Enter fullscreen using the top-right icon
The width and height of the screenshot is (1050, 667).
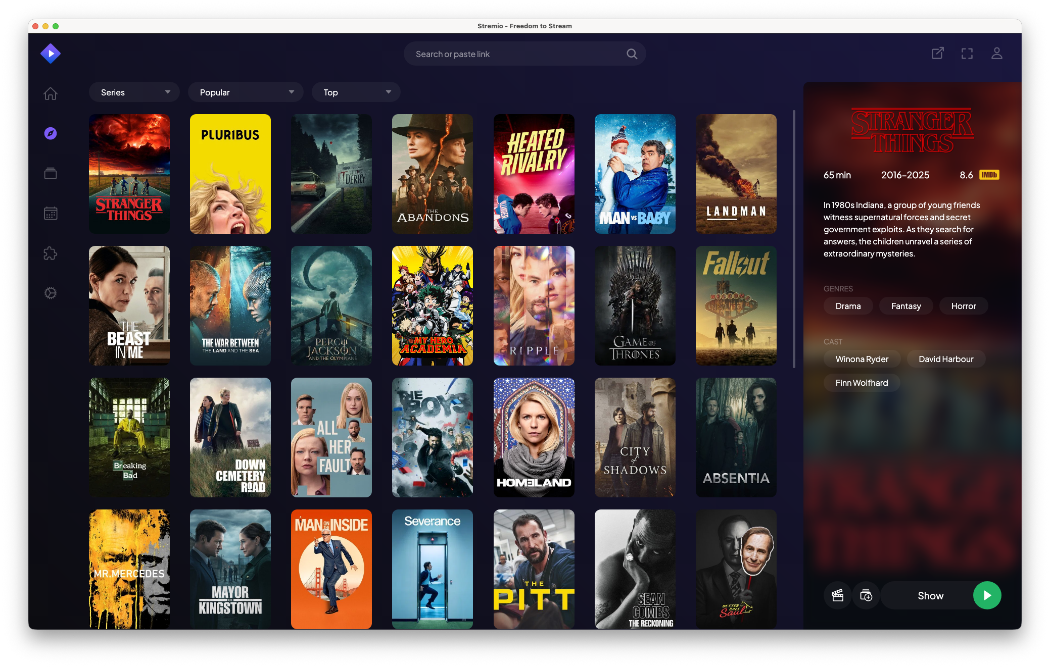(x=967, y=53)
